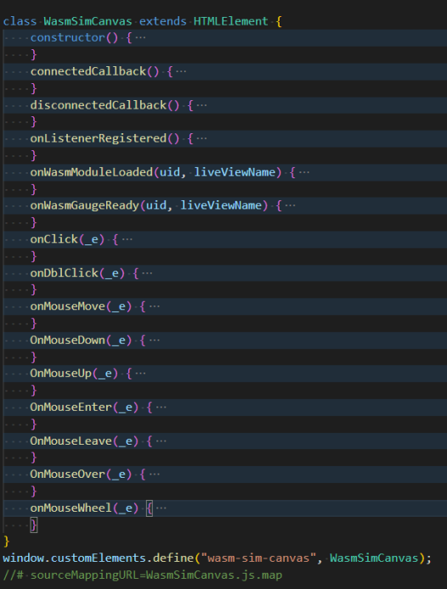The image size is (447, 589).
Task: Expand OnMouseDown folded code ellipsis
Action: 155,340
